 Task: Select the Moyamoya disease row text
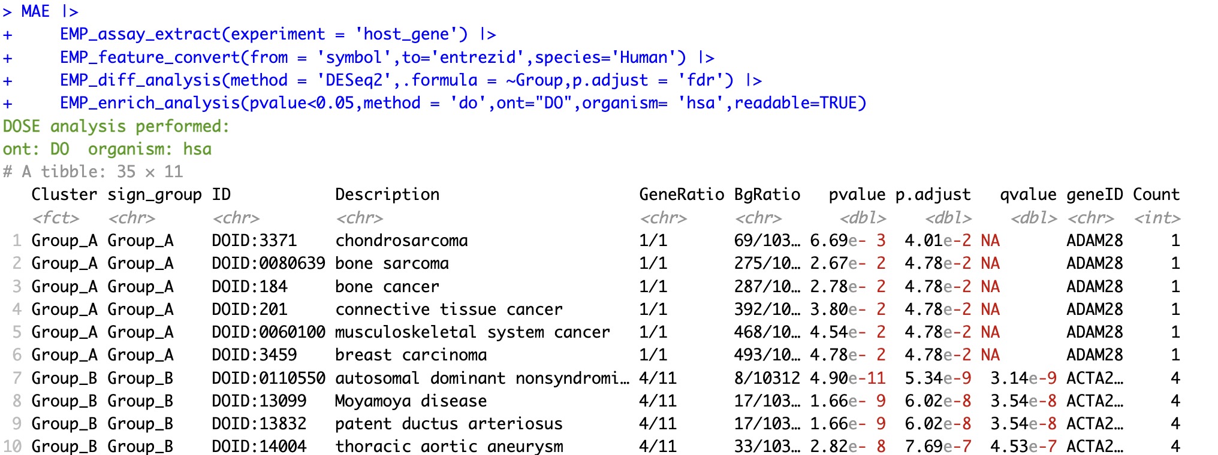(411, 401)
